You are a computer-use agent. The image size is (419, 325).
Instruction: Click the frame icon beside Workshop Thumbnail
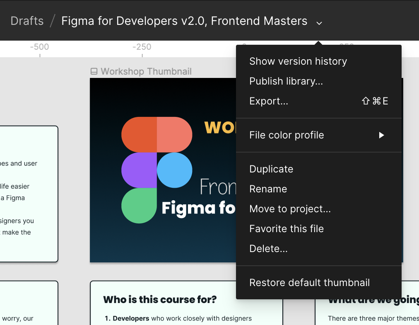93,71
